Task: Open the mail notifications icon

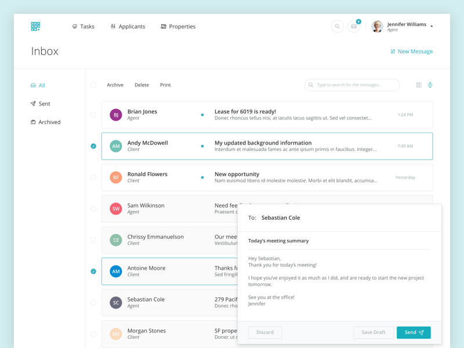Action: [x=354, y=27]
